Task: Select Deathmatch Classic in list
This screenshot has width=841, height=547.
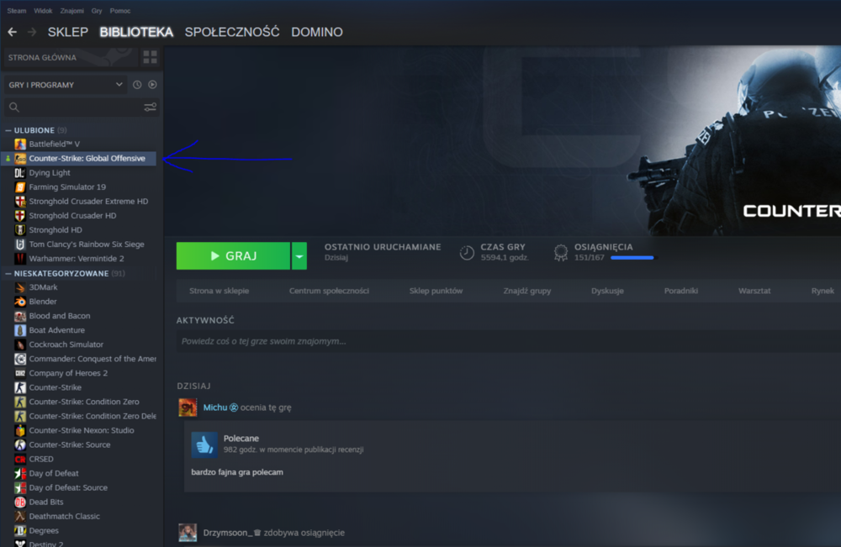Action: click(x=65, y=517)
